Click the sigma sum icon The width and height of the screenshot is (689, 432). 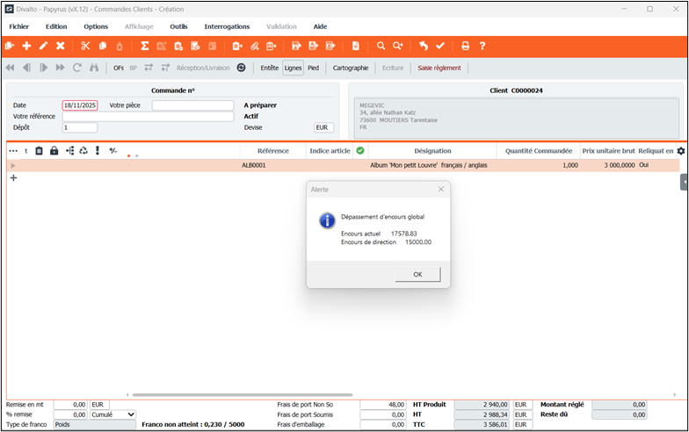click(144, 46)
